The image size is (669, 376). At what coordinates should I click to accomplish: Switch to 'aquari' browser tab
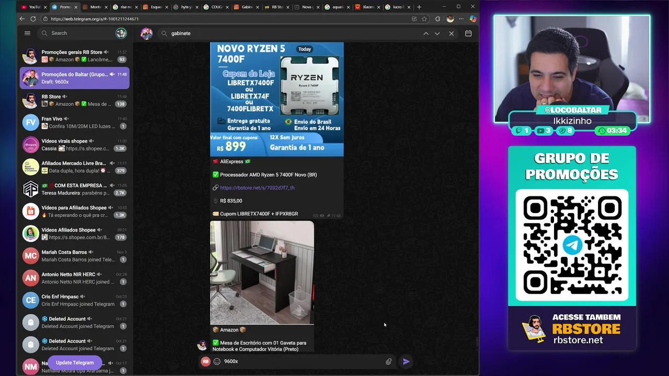tap(337, 7)
